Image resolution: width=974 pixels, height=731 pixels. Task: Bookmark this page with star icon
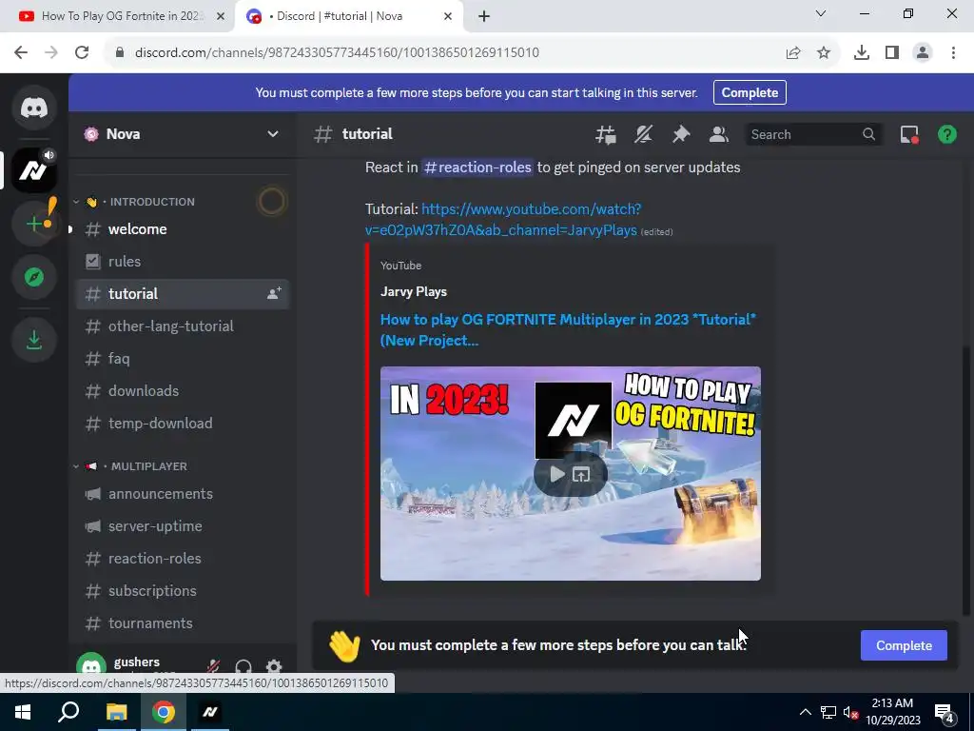point(824,53)
